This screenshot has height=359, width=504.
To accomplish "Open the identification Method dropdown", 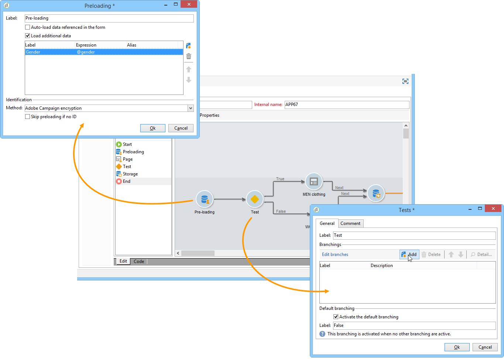I will pyautogui.click(x=191, y=108).
